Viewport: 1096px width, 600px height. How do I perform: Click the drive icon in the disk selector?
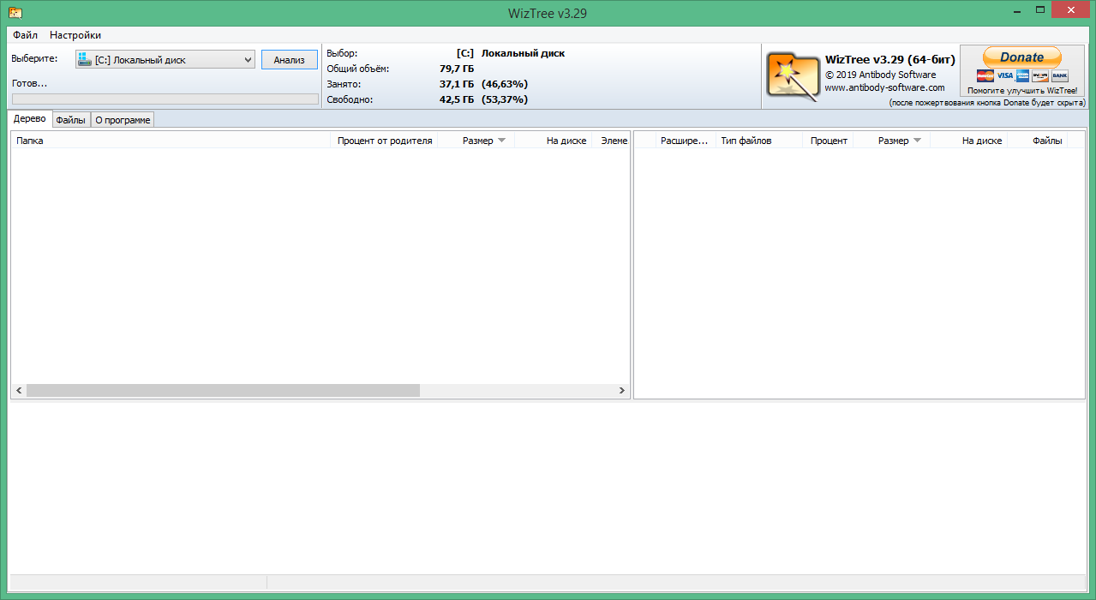(x=85, y=60)
